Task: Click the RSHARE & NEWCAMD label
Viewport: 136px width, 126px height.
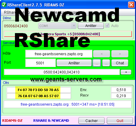Action: coord(51,121)
